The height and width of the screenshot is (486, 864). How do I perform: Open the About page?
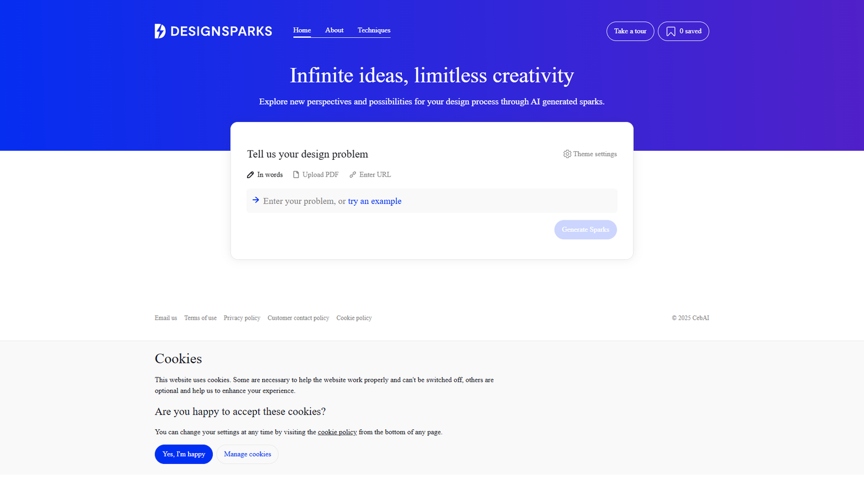point(334,30)
